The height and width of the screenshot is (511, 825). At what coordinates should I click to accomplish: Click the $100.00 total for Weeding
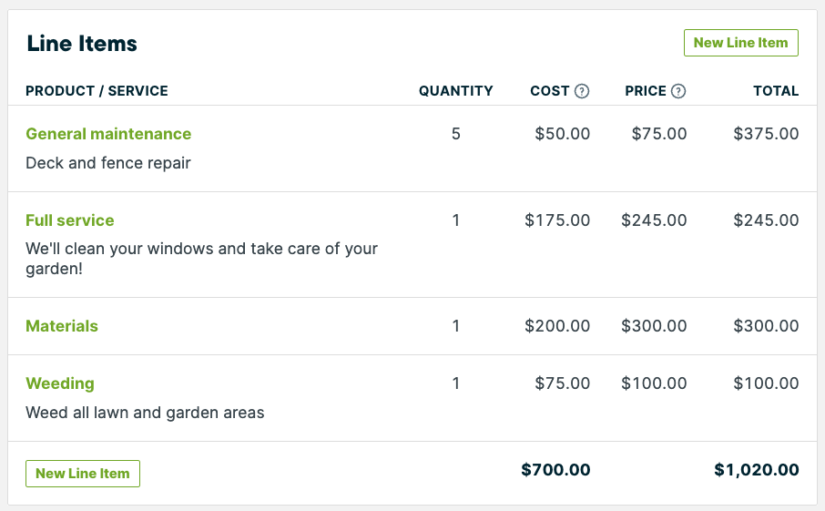click(x=766, y=383)
